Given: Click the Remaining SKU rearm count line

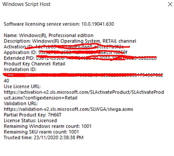Looking at the screenshot, I should (41, 132).
